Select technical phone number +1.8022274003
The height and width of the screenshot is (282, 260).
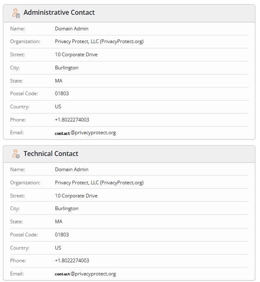click(x=72, y=261)
